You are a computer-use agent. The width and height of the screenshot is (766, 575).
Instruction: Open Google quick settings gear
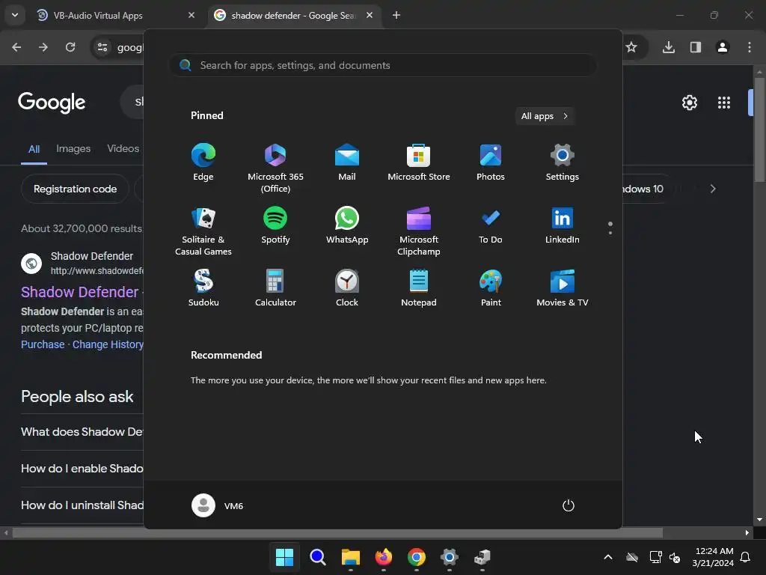point(689,103)
